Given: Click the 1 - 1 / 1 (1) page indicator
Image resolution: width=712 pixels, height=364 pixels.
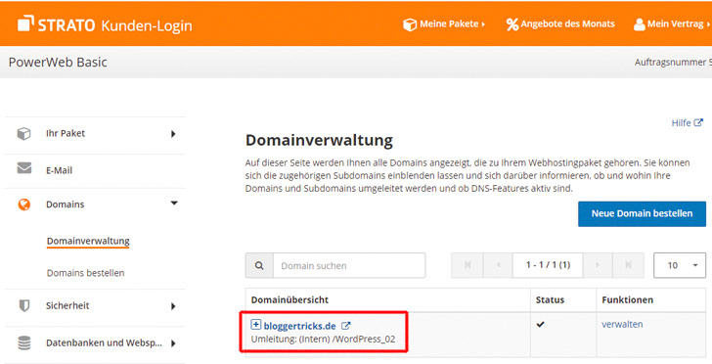Looking at the screenshot, I should (548, 265).
